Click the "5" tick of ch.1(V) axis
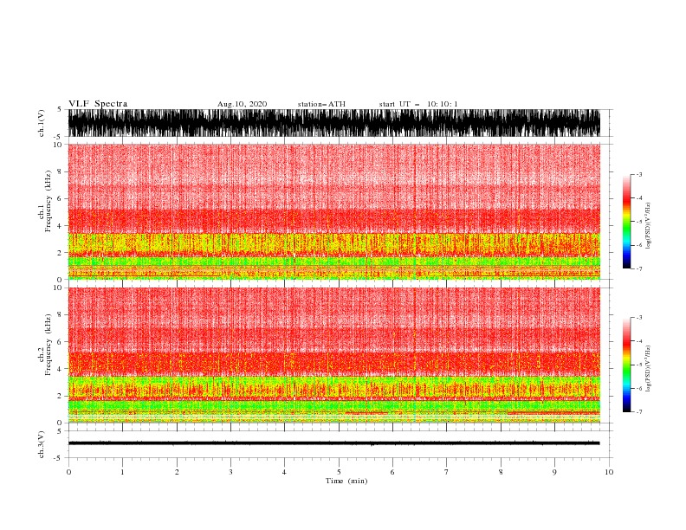Screen dimensions: 686x530 coord(60,110)
